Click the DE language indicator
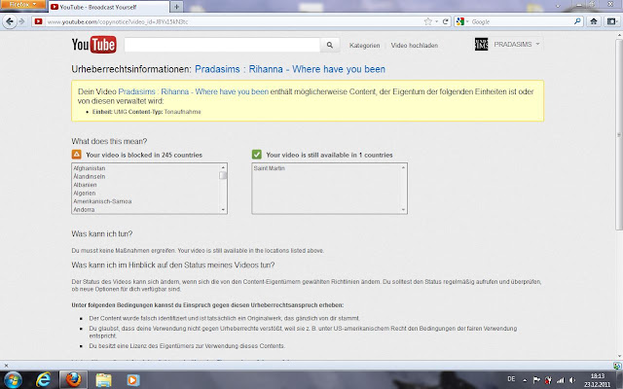 click(x=511, y=379)
